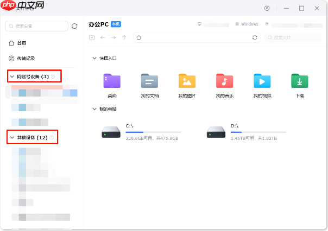Maximize the window
The height and width of the screenshot is (231, 328).
301,8
